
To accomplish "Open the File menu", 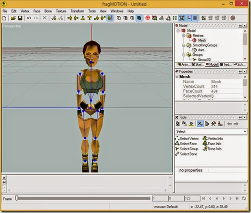I will [x=5, y=11].
